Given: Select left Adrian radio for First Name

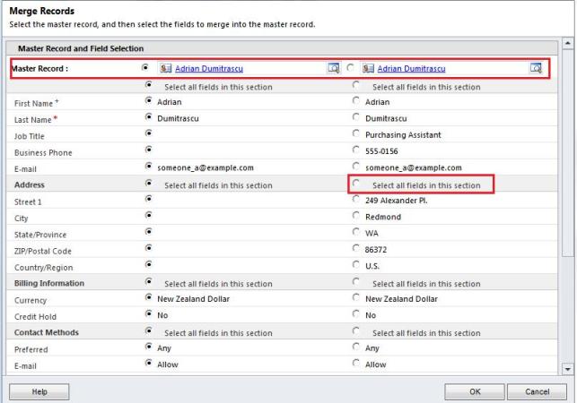Looking at the screenshot, I should coord(148,100).
